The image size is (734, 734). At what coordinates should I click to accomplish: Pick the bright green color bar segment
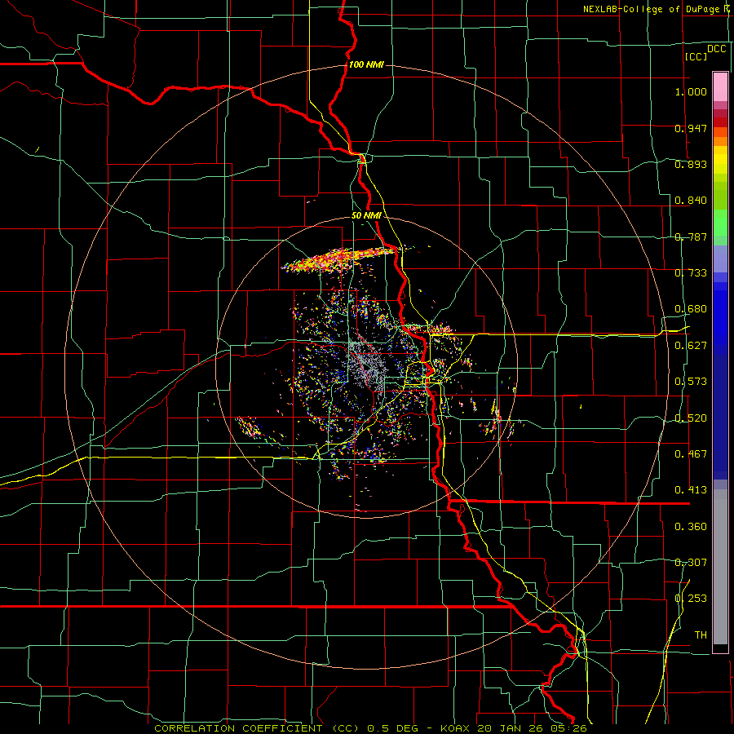pyautogui.click(x=720, y=223)
